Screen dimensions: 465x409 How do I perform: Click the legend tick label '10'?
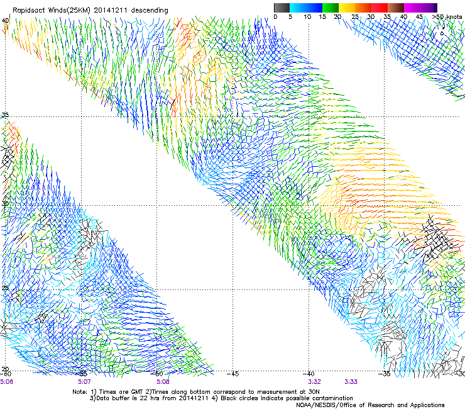[x=307, y=17]
